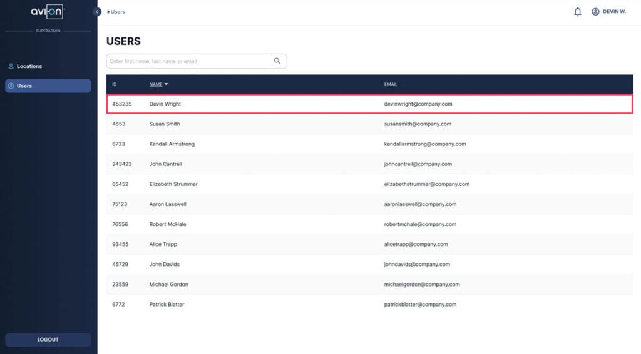Click the ID column header
Image resolution: width=641 pixels, height=354 pixels.
coord(115,84)
